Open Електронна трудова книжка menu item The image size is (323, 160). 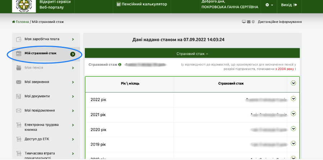pyautogui.click(x=46, y=125)
